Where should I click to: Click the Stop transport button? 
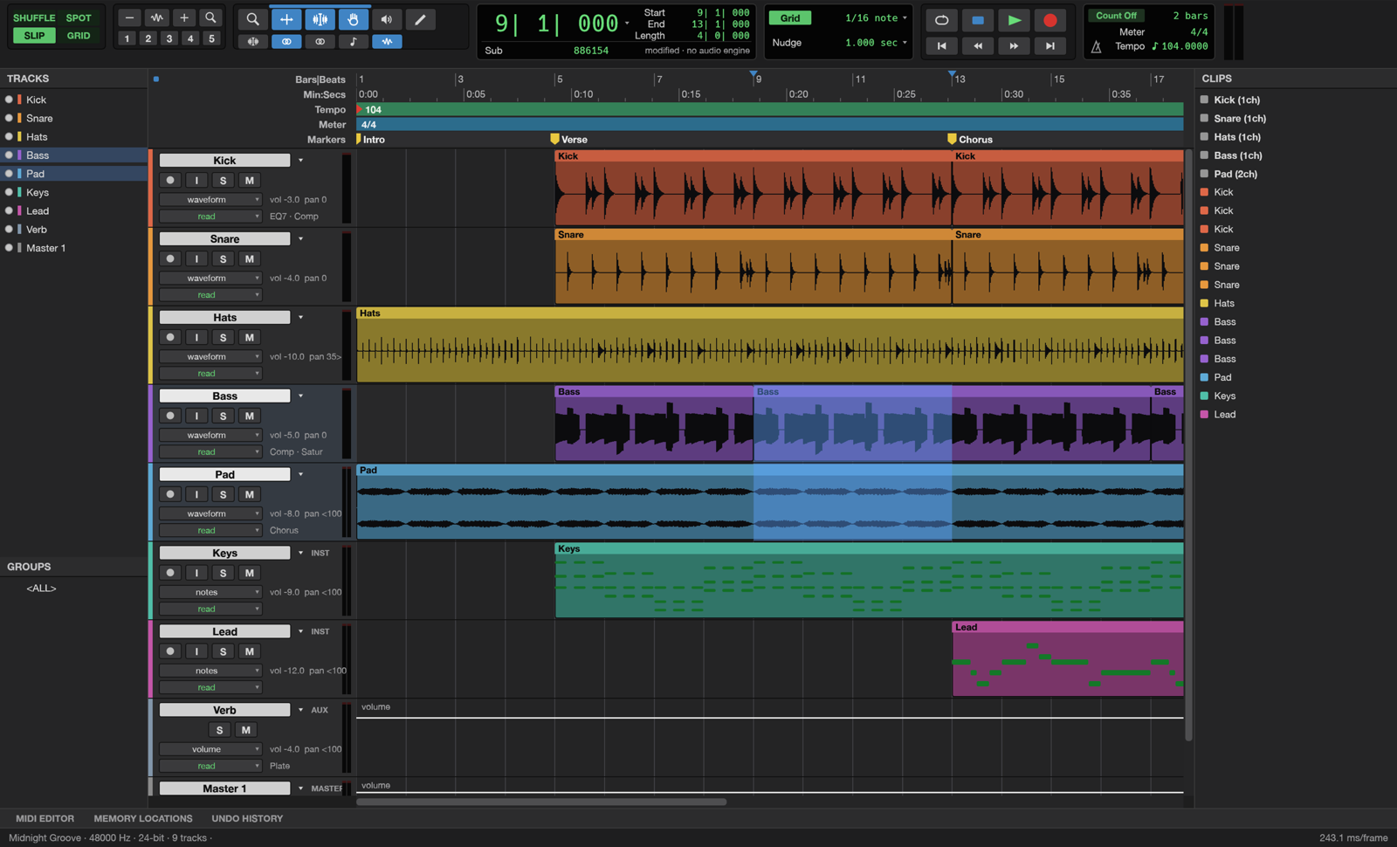pos(978,20)
